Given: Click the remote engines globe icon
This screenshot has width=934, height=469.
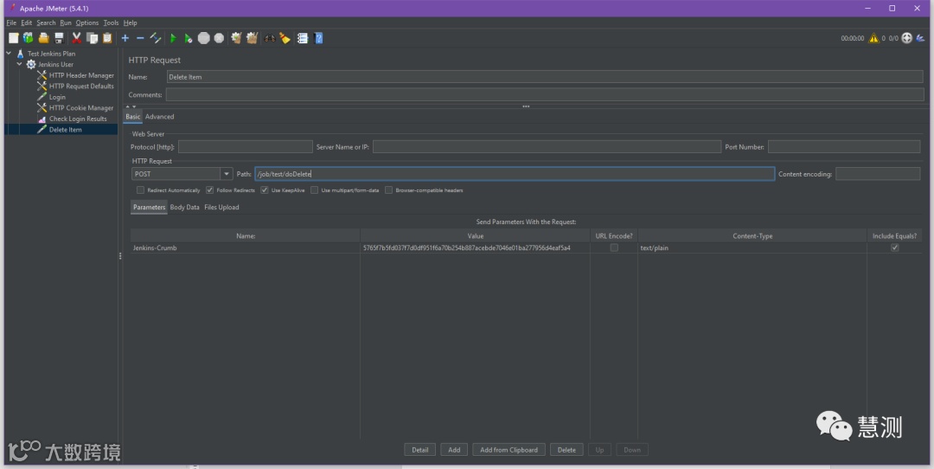Looking at the screenshot, I should (906, 38).
